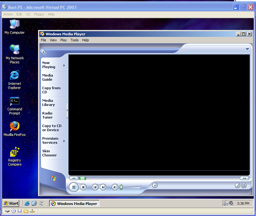This screenshot has height=216, width=256.
Task: Go to Media Library
Action: (48, 103)
